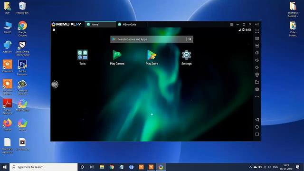The image size is (304, 171).
Task: Open the keymapping keyboard icon in sidebar
Action: point(257,38)
